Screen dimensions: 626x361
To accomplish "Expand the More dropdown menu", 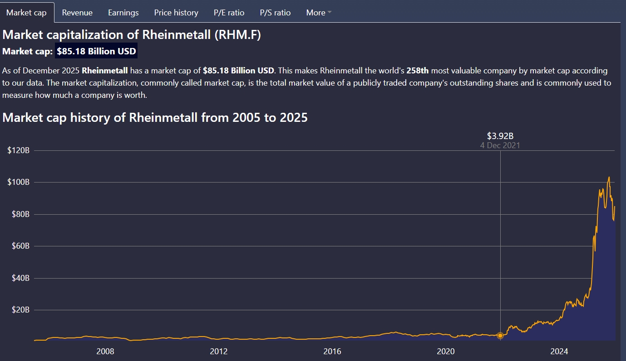I will [x=319, y=13].
